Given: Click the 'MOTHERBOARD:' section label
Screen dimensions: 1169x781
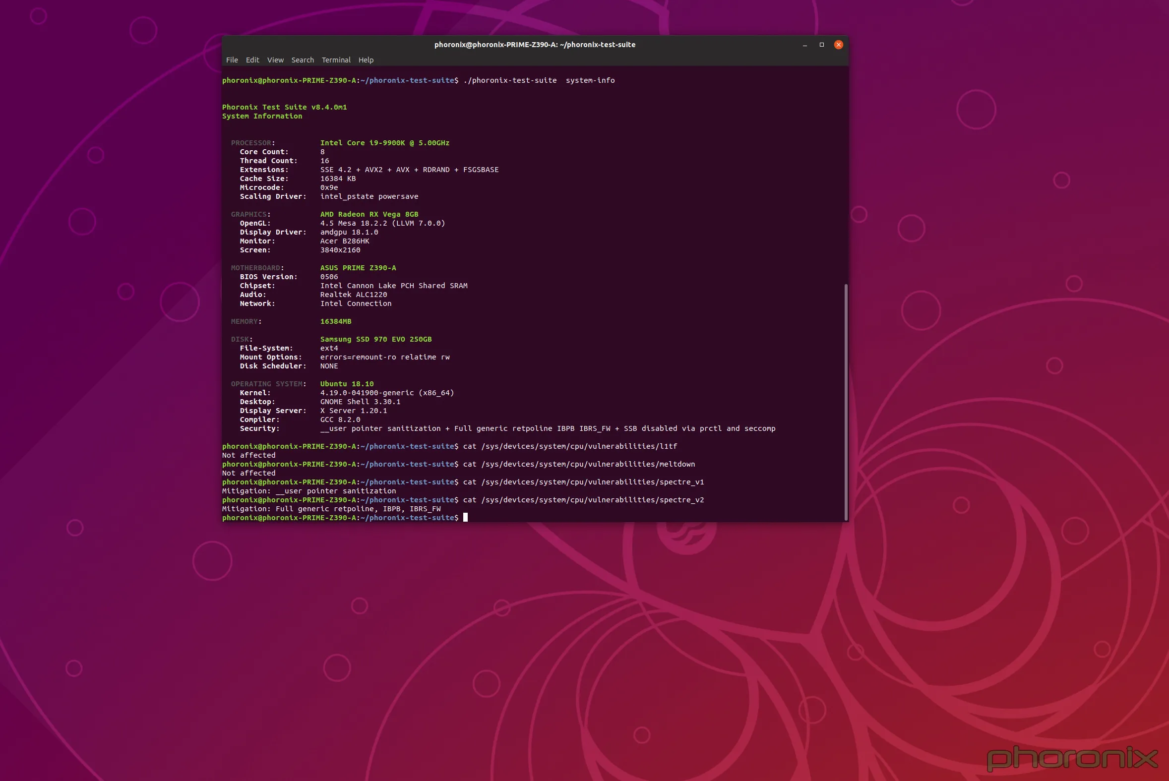Looking at the screenshot, I should click(x=257, y=268).
